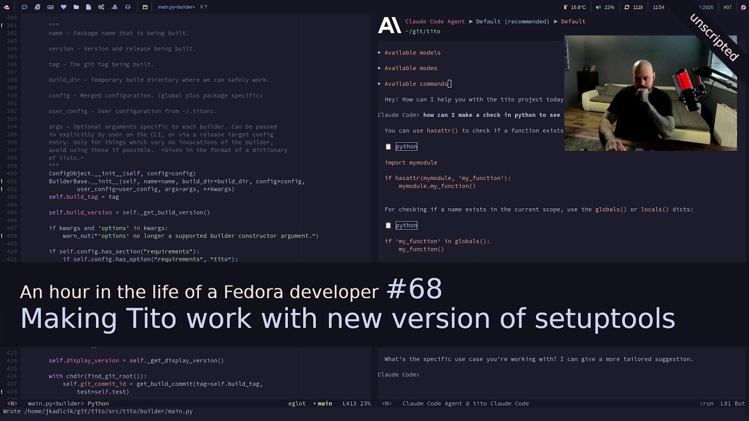Click the temperature thermometer icon
This screenshot has width=749, height=421.
click(565, 7)
